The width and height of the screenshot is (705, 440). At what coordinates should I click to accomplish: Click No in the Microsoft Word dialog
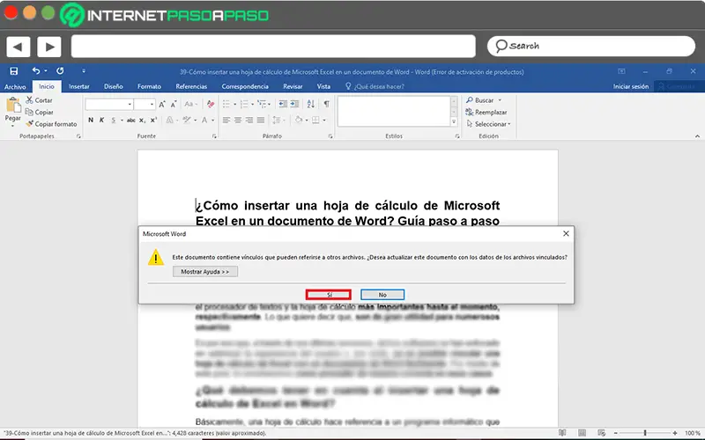382,295
